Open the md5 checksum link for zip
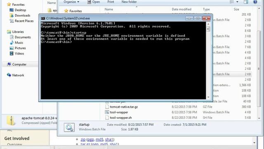 (x=99, y=139)
